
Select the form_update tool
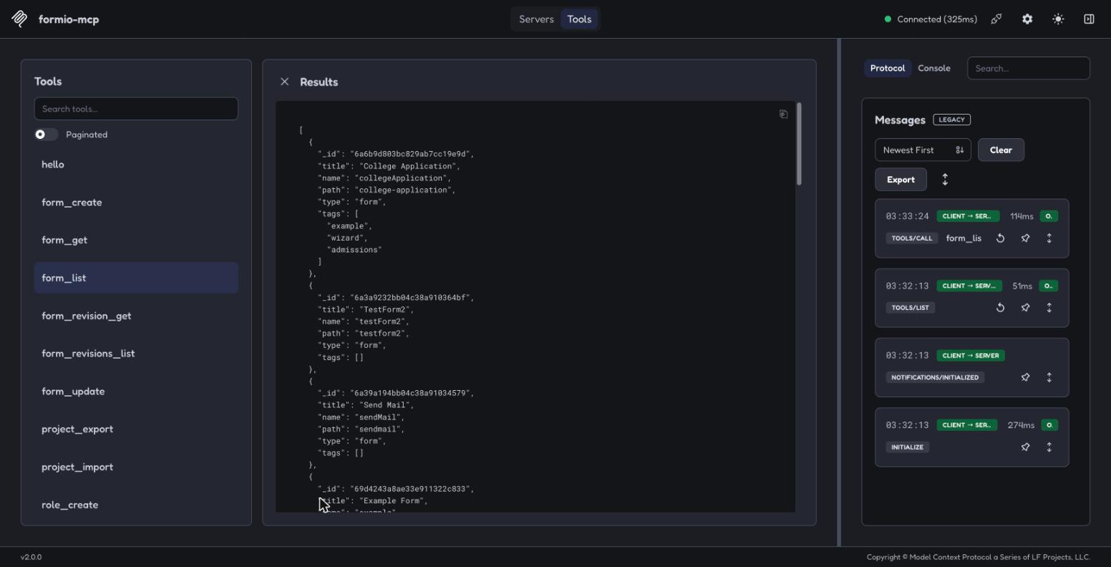click(136, 392)
